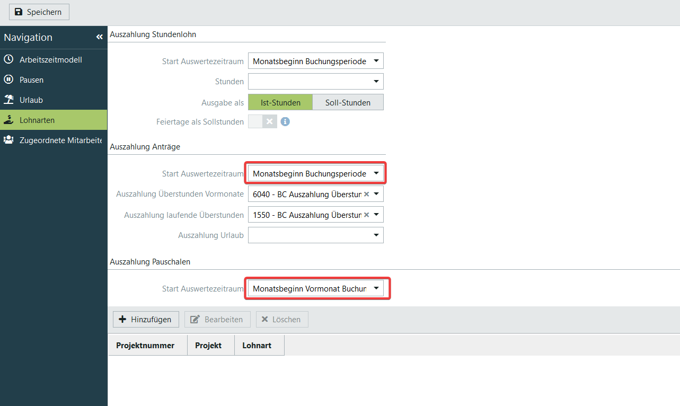
Task: Click the beach umbrella icon beside Urlaub
Action: point(8,100)
